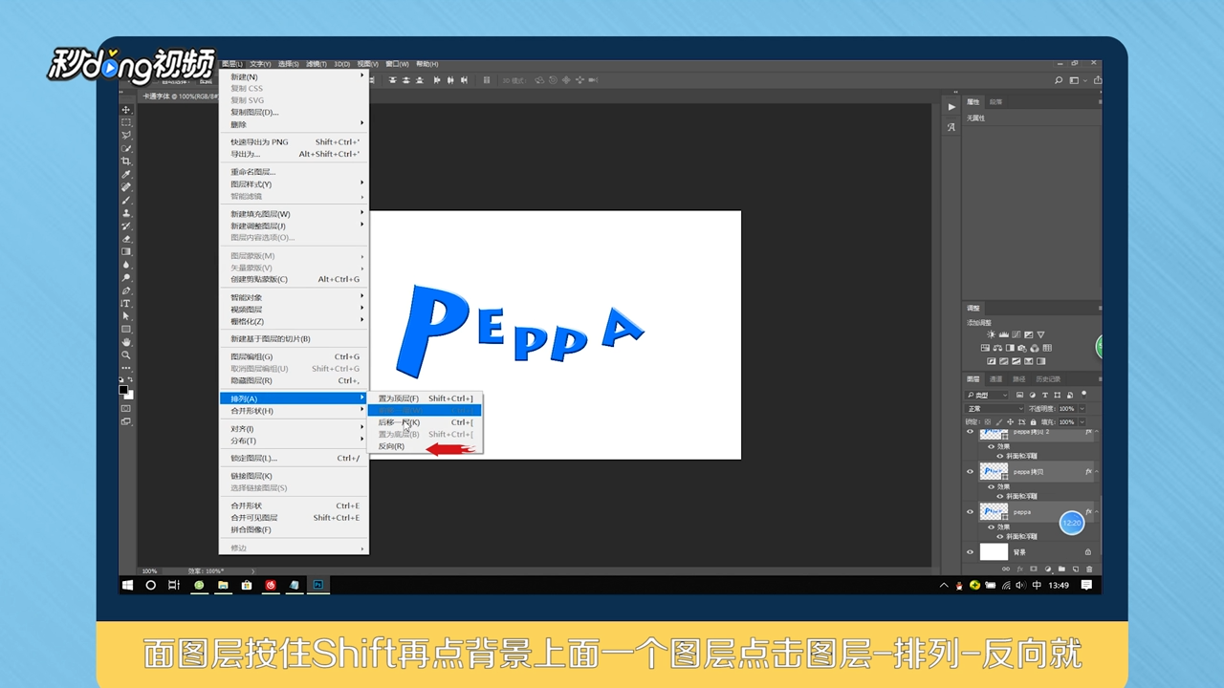Viewport: 1224px width, 688px height.
Task: Create new group folder icon
Action: coord(1061,569)
